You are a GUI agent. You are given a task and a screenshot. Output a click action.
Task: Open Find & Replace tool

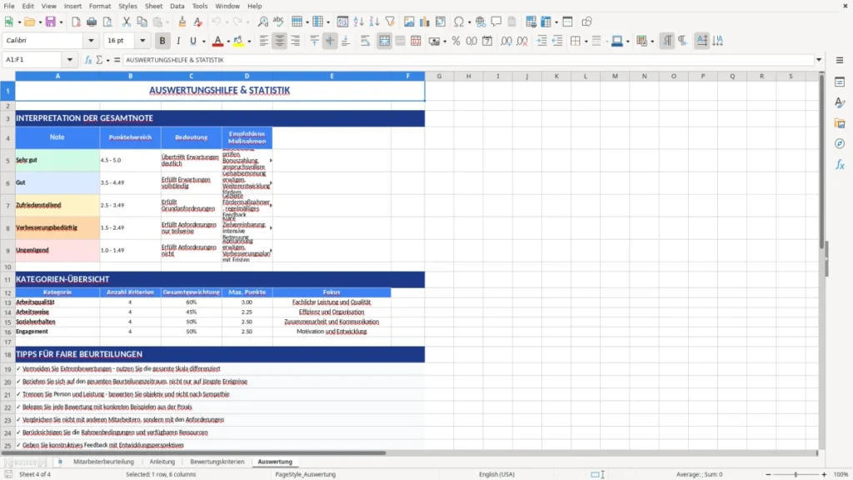click(x=262, y=22)
